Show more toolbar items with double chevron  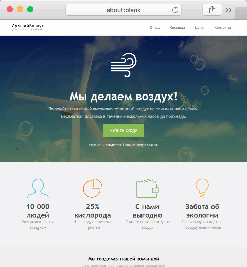click(228, 10)
